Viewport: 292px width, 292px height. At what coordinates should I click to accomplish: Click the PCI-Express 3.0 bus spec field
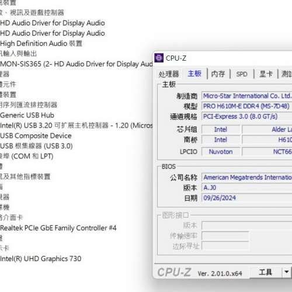[246, 116]
